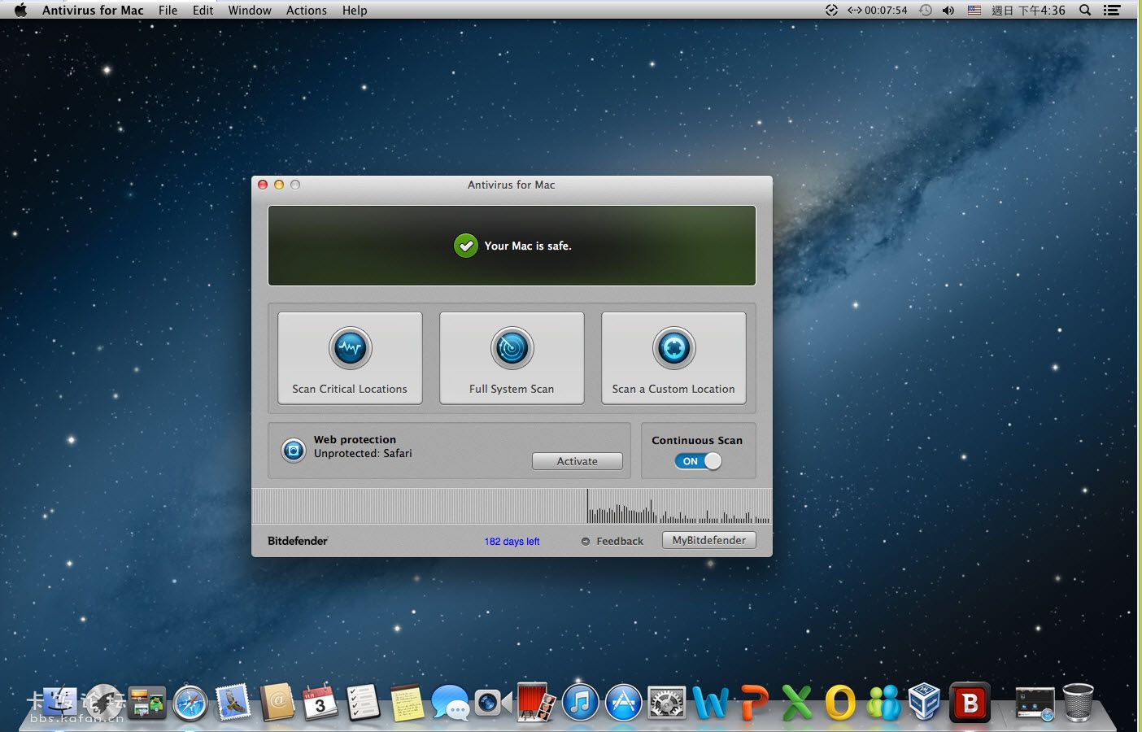
Task: Open the volume control in menu bar
Action: pos(948,10)
